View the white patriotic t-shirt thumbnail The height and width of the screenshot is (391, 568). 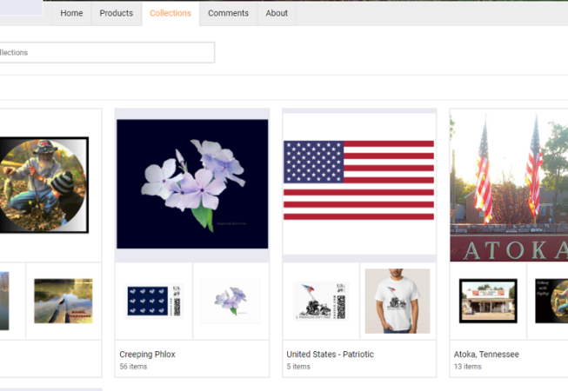click(x=398, y=301)
